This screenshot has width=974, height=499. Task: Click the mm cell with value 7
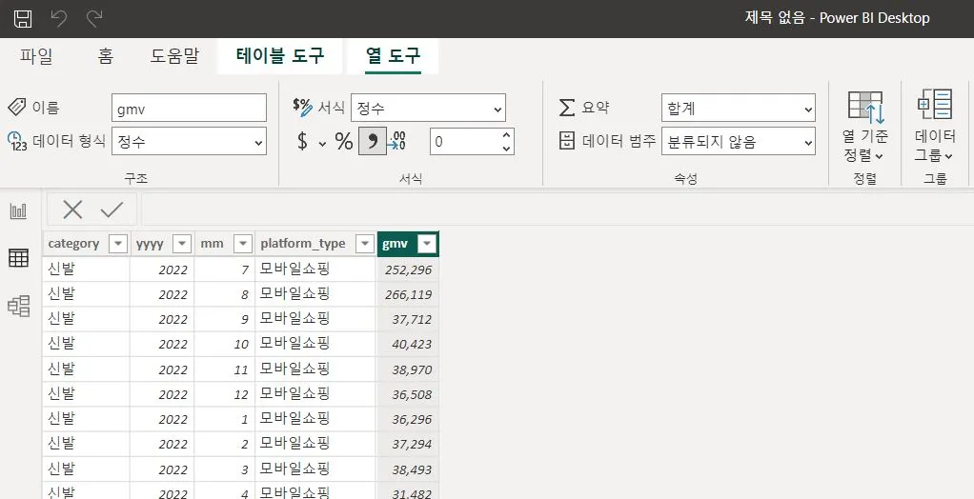coord(225,269)
